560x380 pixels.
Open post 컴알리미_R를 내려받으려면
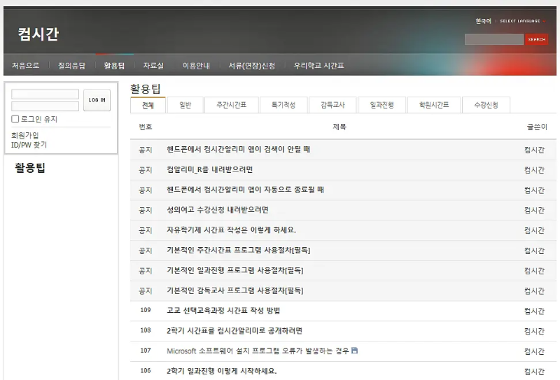tap(209, 169)
